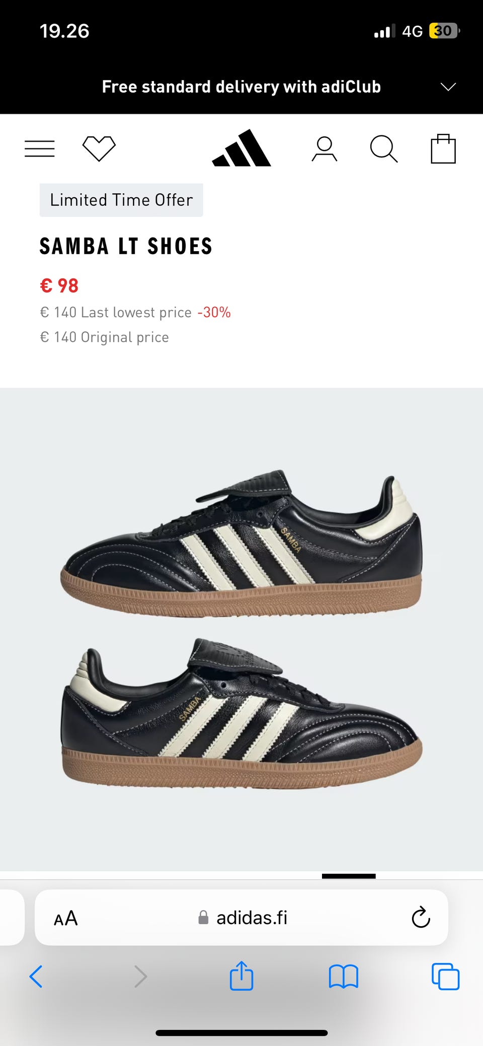The image size is (483, 1046).
Task: Tap the greyed forward navigation arrow
Action: click(x=141, y=977)
